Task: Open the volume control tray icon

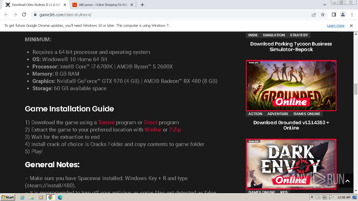Action: point(318,197)
